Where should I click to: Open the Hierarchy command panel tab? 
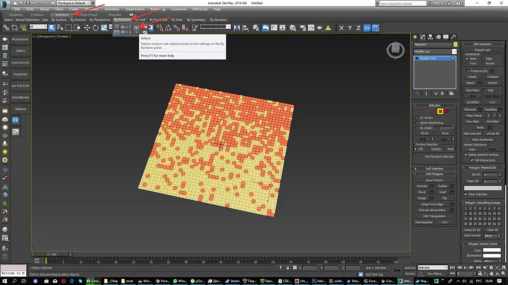pos(431,37)
